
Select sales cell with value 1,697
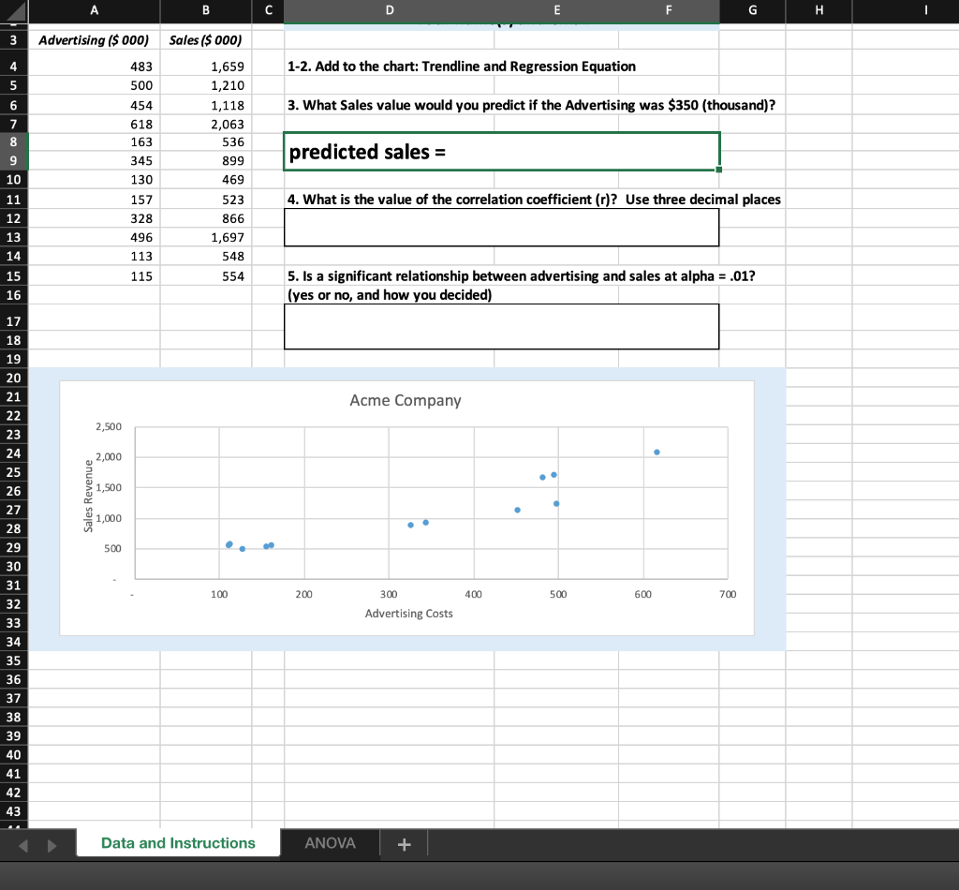coord(206,237)
